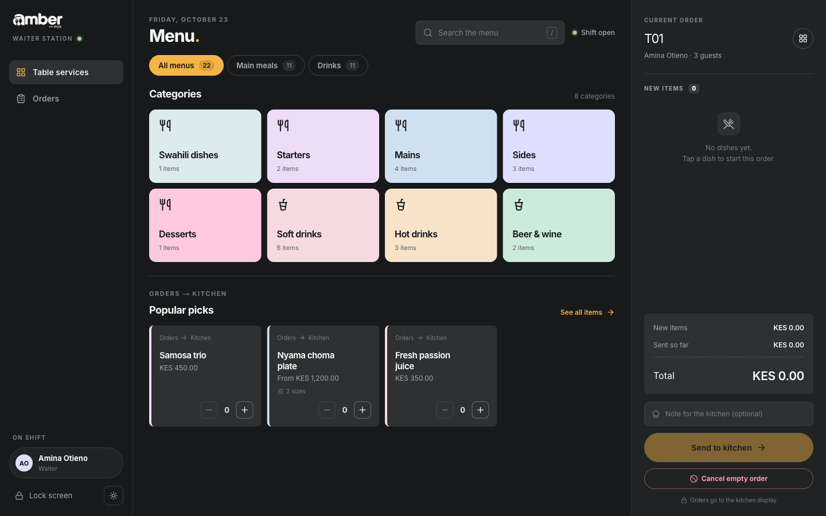Focus the Search the menu field
The height and width of the screenshot is (516, 826).
[490, 33]
